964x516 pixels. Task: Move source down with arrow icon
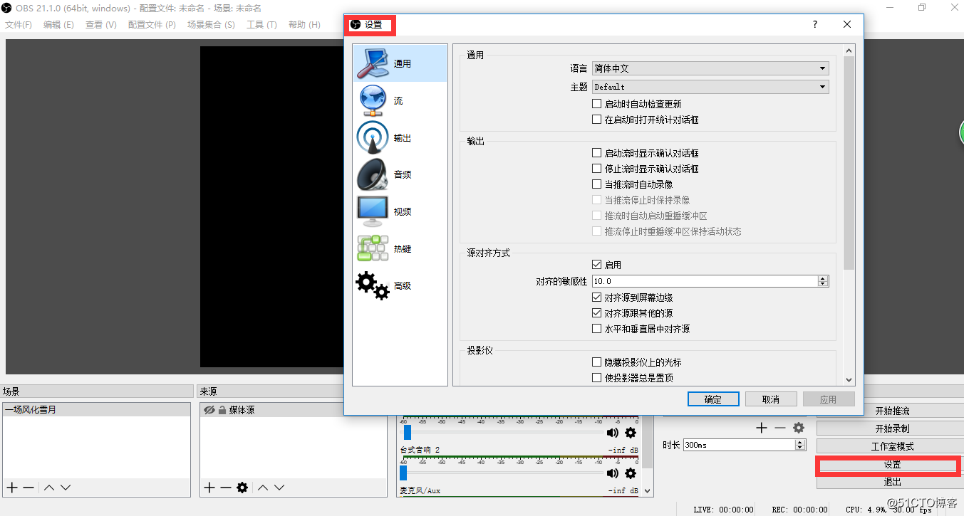(279, 488)
